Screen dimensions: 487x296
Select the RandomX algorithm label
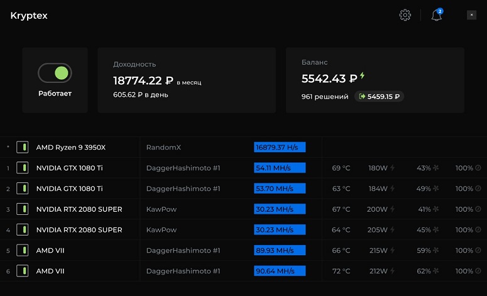[x=163, y=148]
